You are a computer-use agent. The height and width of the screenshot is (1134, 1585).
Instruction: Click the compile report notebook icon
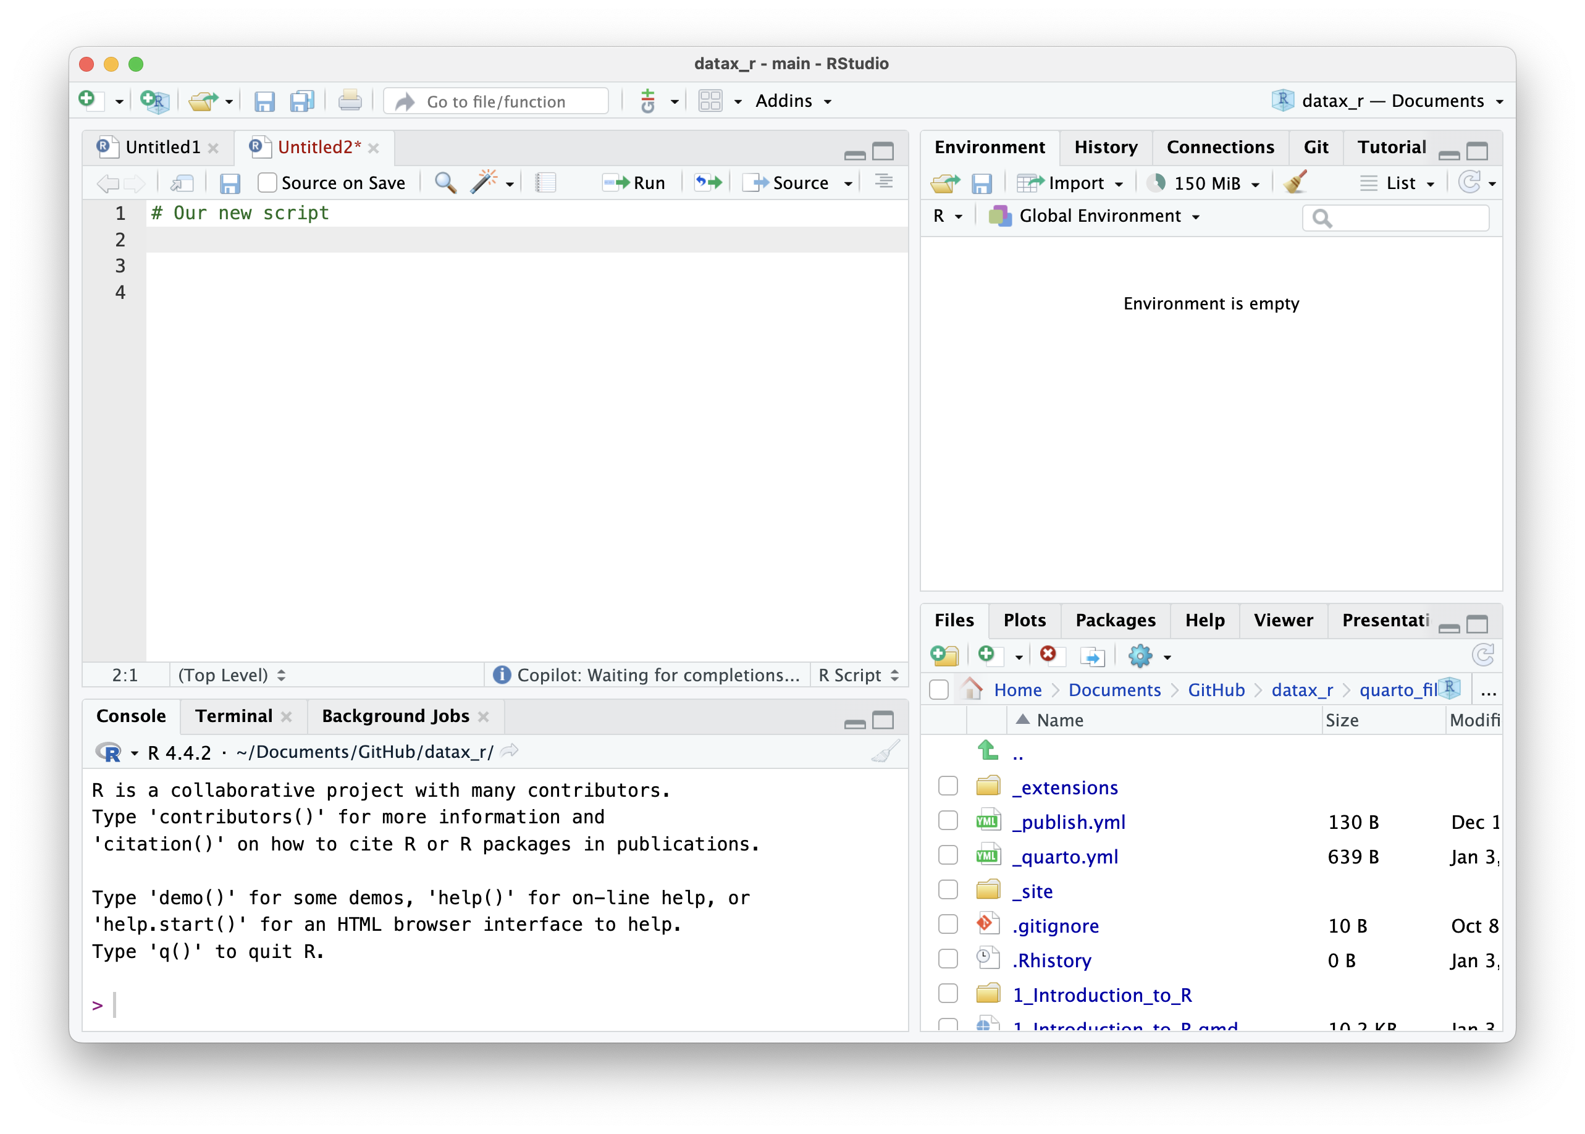pos(545,183)
